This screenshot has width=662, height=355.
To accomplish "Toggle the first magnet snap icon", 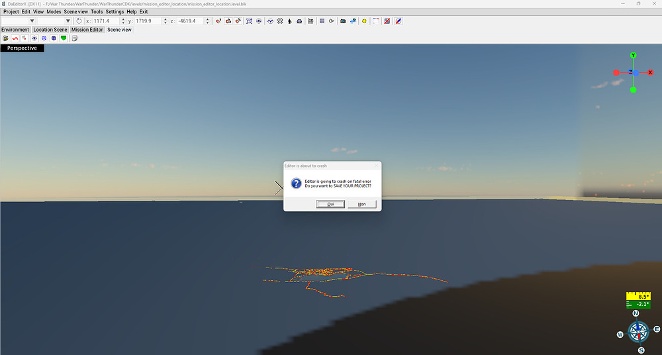I will click(x=218, y=21).
